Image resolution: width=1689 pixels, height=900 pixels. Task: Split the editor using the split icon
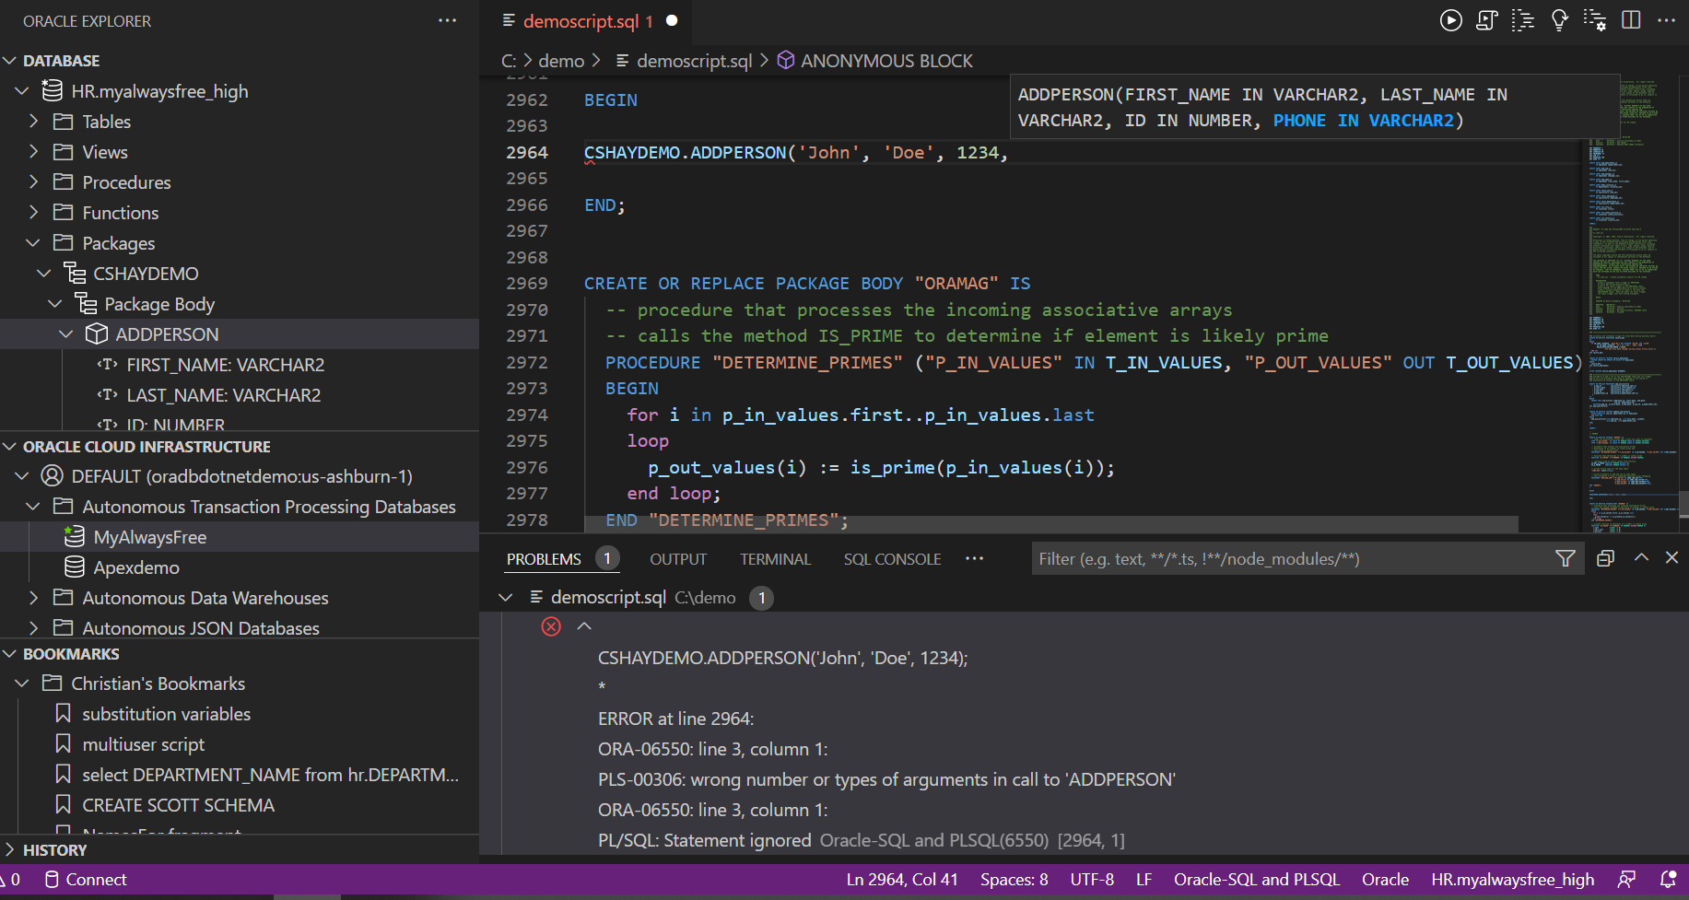pos(1631,19)
